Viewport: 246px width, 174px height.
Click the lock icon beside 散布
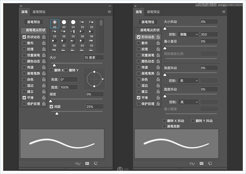[43, 43]
